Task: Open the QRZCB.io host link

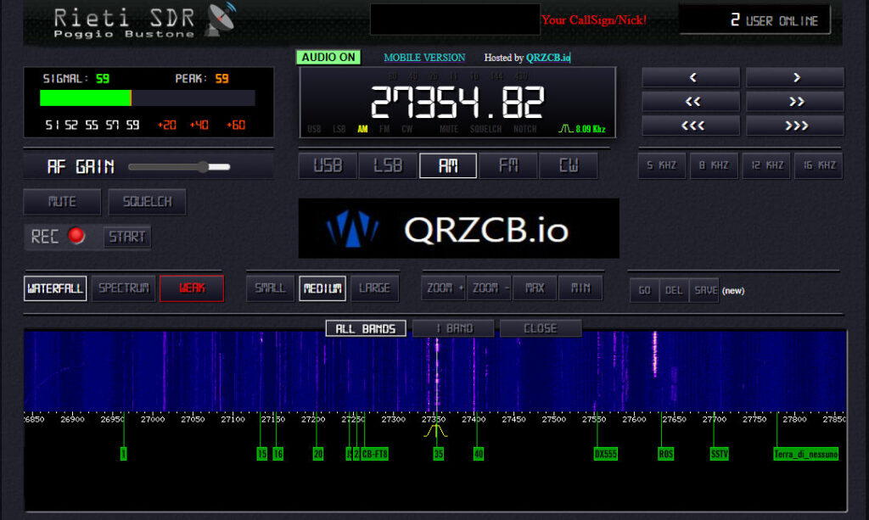Action: 547,58
